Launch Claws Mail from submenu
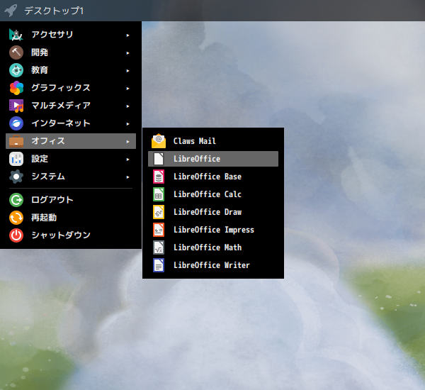Viewport: 425px width, 390px height. tap(213, 141)
